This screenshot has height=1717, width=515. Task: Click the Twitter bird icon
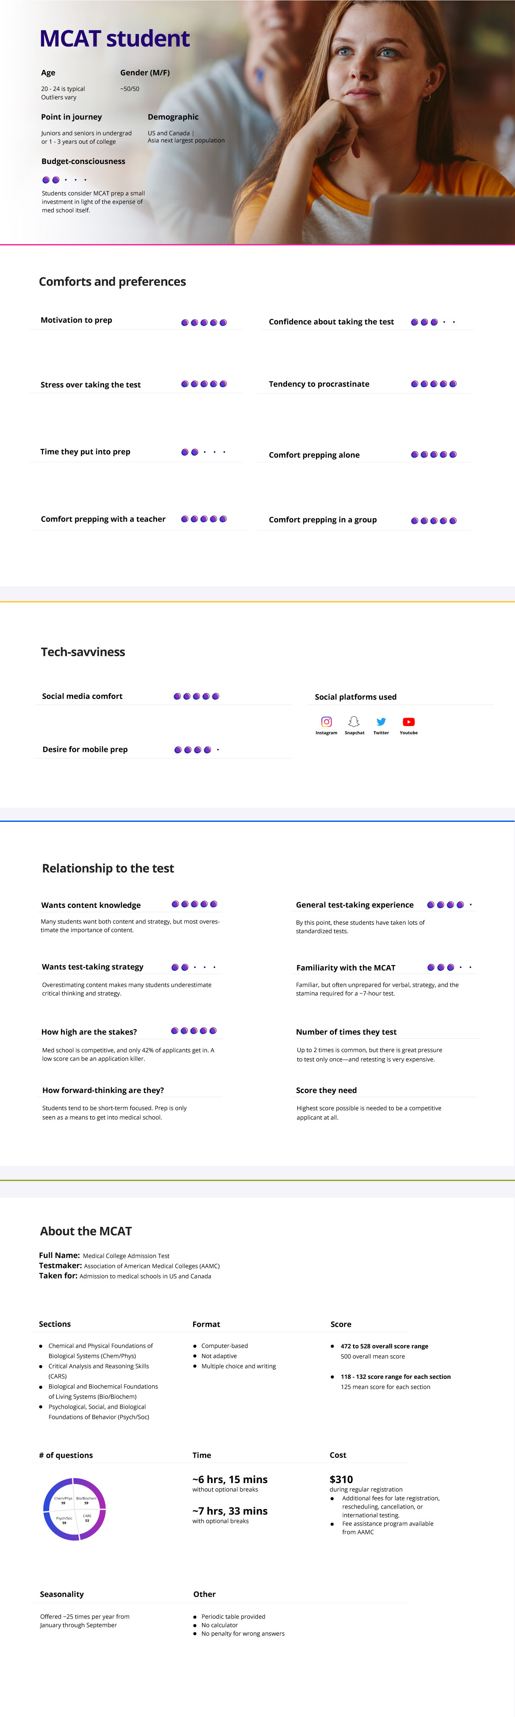coord(381,722)
